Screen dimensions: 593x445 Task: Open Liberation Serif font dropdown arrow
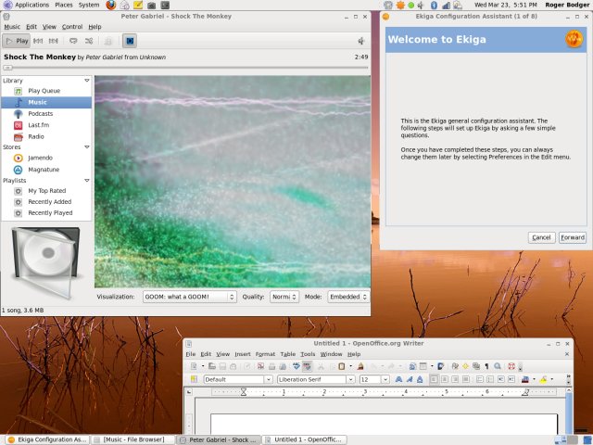click(350, 379)
